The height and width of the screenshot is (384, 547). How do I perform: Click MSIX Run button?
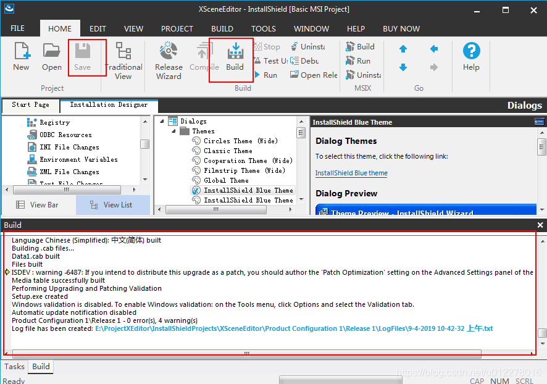tap(358, 61)
